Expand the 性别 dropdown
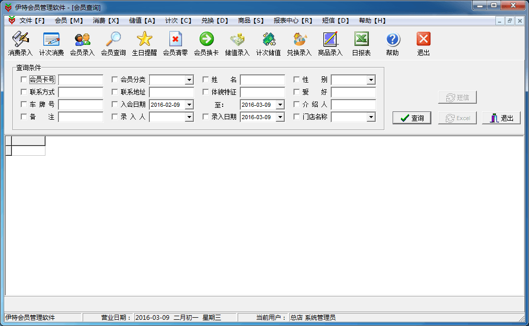Image resolution: width=529 pixels, height=326 pixels. coord(371,80)
